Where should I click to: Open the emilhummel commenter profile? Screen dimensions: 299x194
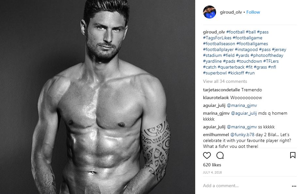click(x=216, y=135)
